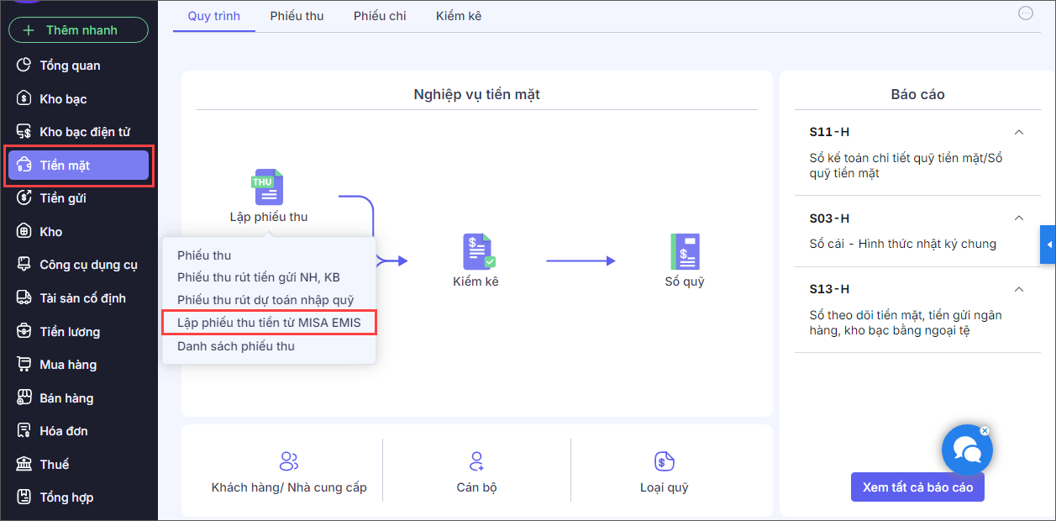Open the Thuế bank icon
Screen dimensions: 1056x521
click(x=24, y=465)
